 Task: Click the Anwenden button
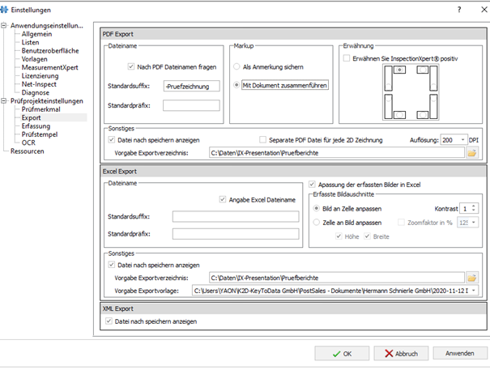[460, 354]
